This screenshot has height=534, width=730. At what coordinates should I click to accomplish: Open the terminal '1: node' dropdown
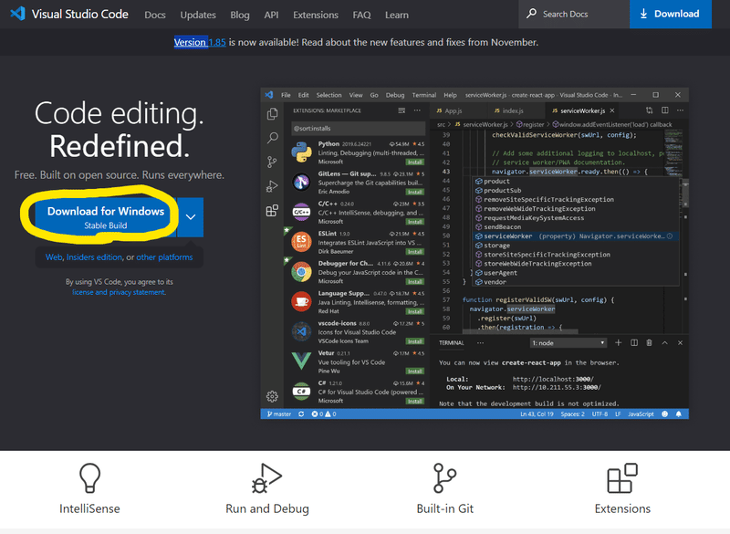pos(568,342)
